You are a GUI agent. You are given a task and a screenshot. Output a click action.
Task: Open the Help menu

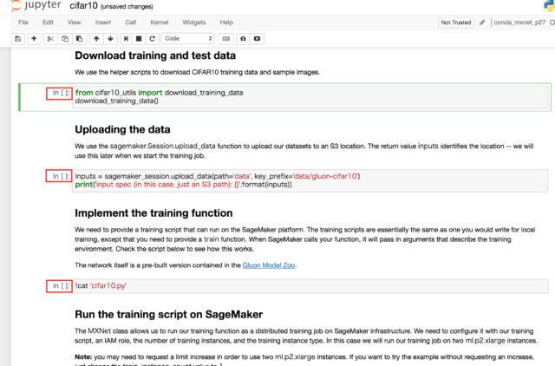pyautogui.click(x=226, y=23)
